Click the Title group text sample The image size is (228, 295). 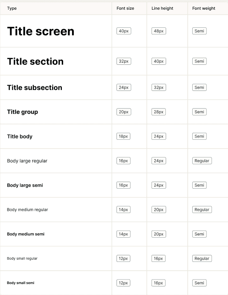click(23, 112)
